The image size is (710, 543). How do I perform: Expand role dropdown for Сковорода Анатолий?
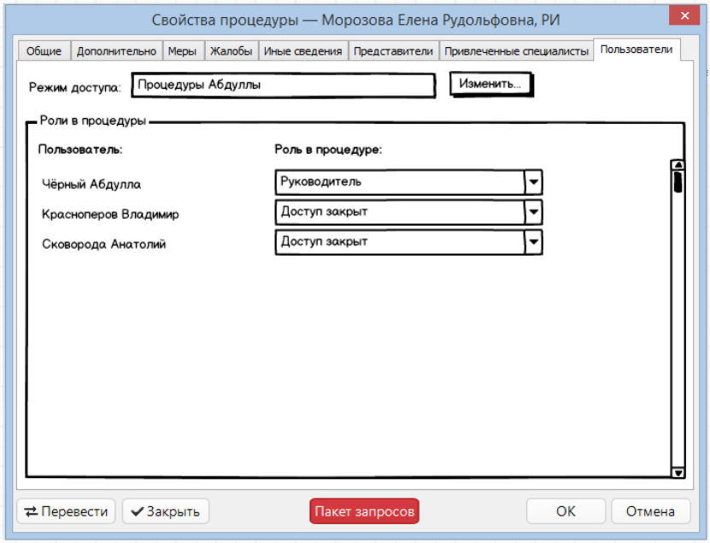tap(533, 242)
